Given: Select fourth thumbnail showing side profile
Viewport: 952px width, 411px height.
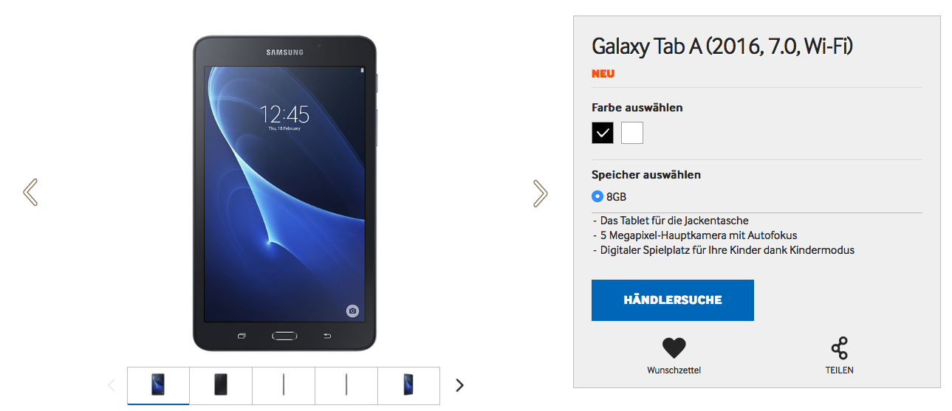Looking at the screenshot, I should pyautogui.click(x=346, y=385).
